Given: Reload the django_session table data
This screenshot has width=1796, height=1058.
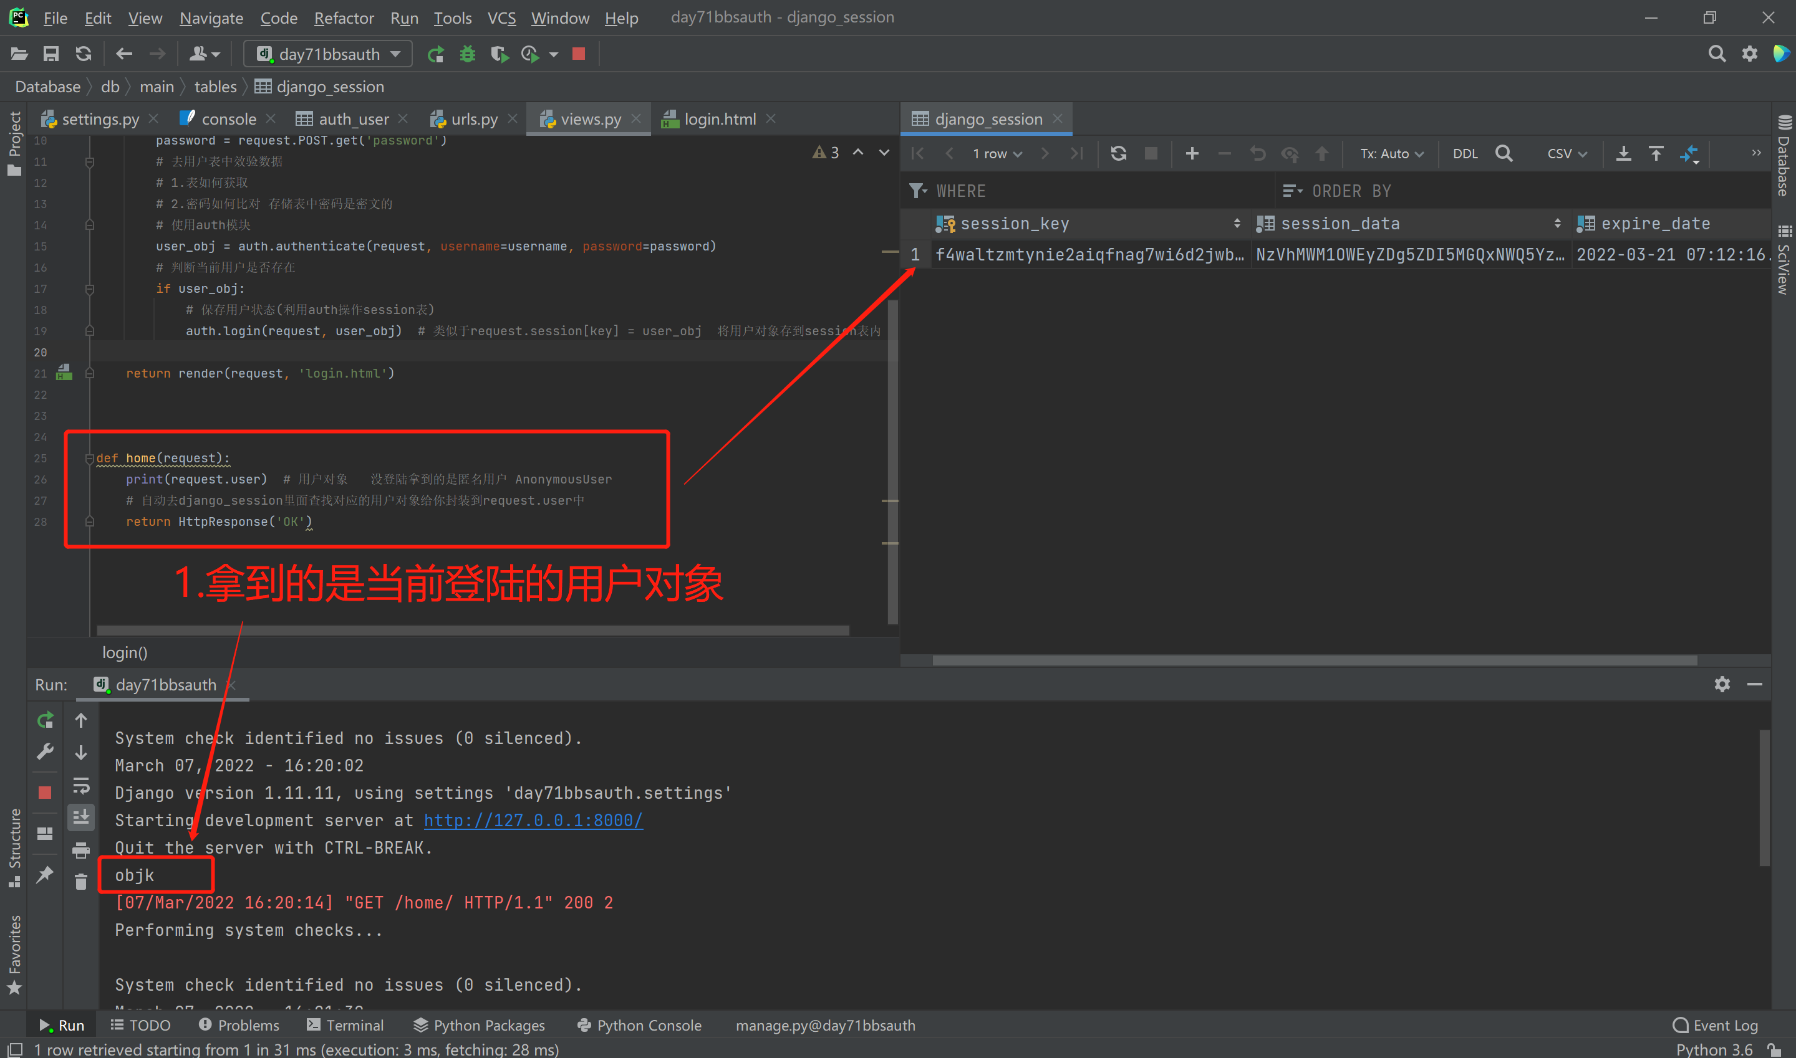Looking at the screenshot, I should [1118, 153].
